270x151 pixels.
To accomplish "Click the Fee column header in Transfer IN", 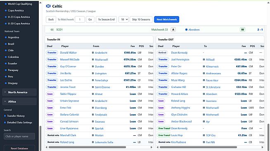I will click(133, 46).
